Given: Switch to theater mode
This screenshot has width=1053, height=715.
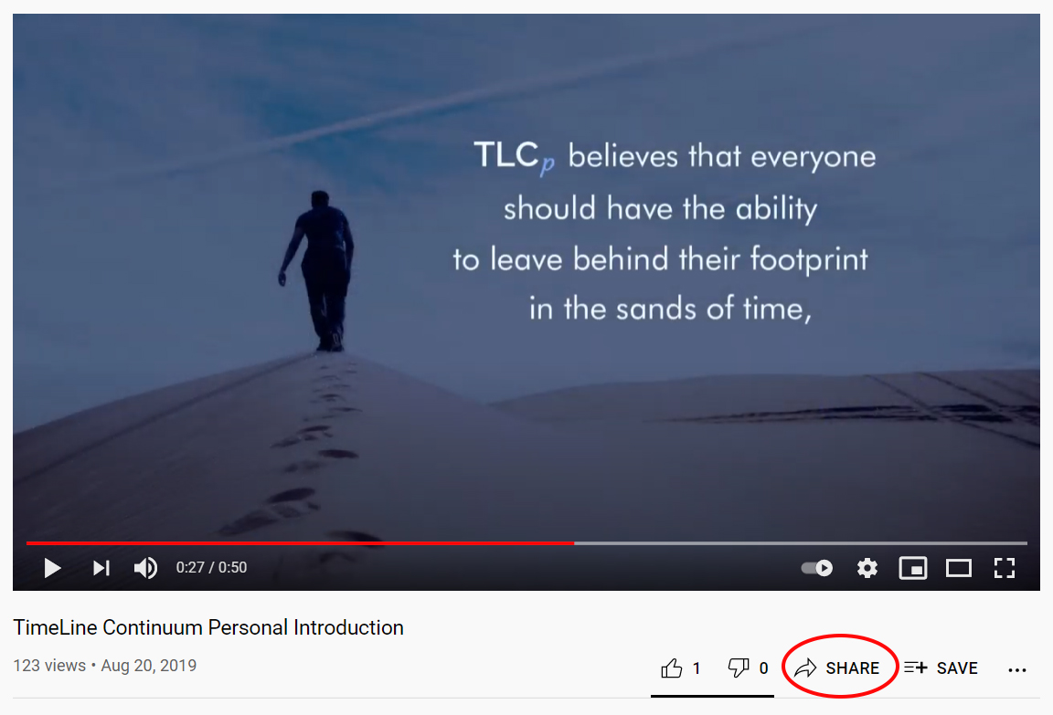Looking at the screenshot, I should pyautogui.click(x=958, y=568).
